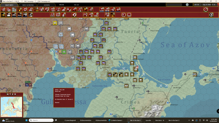219x123 pixels.
Task: Click the air AI assist icon
Action: [96, 15]
